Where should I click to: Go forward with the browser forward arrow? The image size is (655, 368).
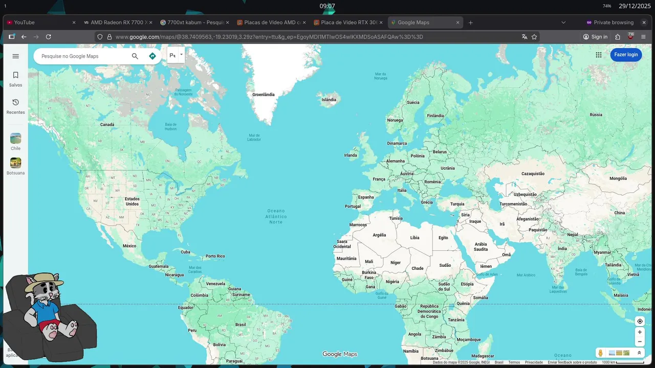pos(36,37)
